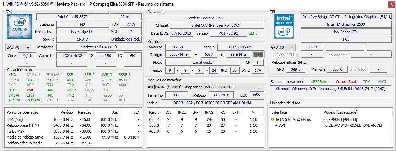The height and width of the screenshot is (151, 396).
Task: Click the Ivy Bridge GT1 codename field
Action: [346, 32]
